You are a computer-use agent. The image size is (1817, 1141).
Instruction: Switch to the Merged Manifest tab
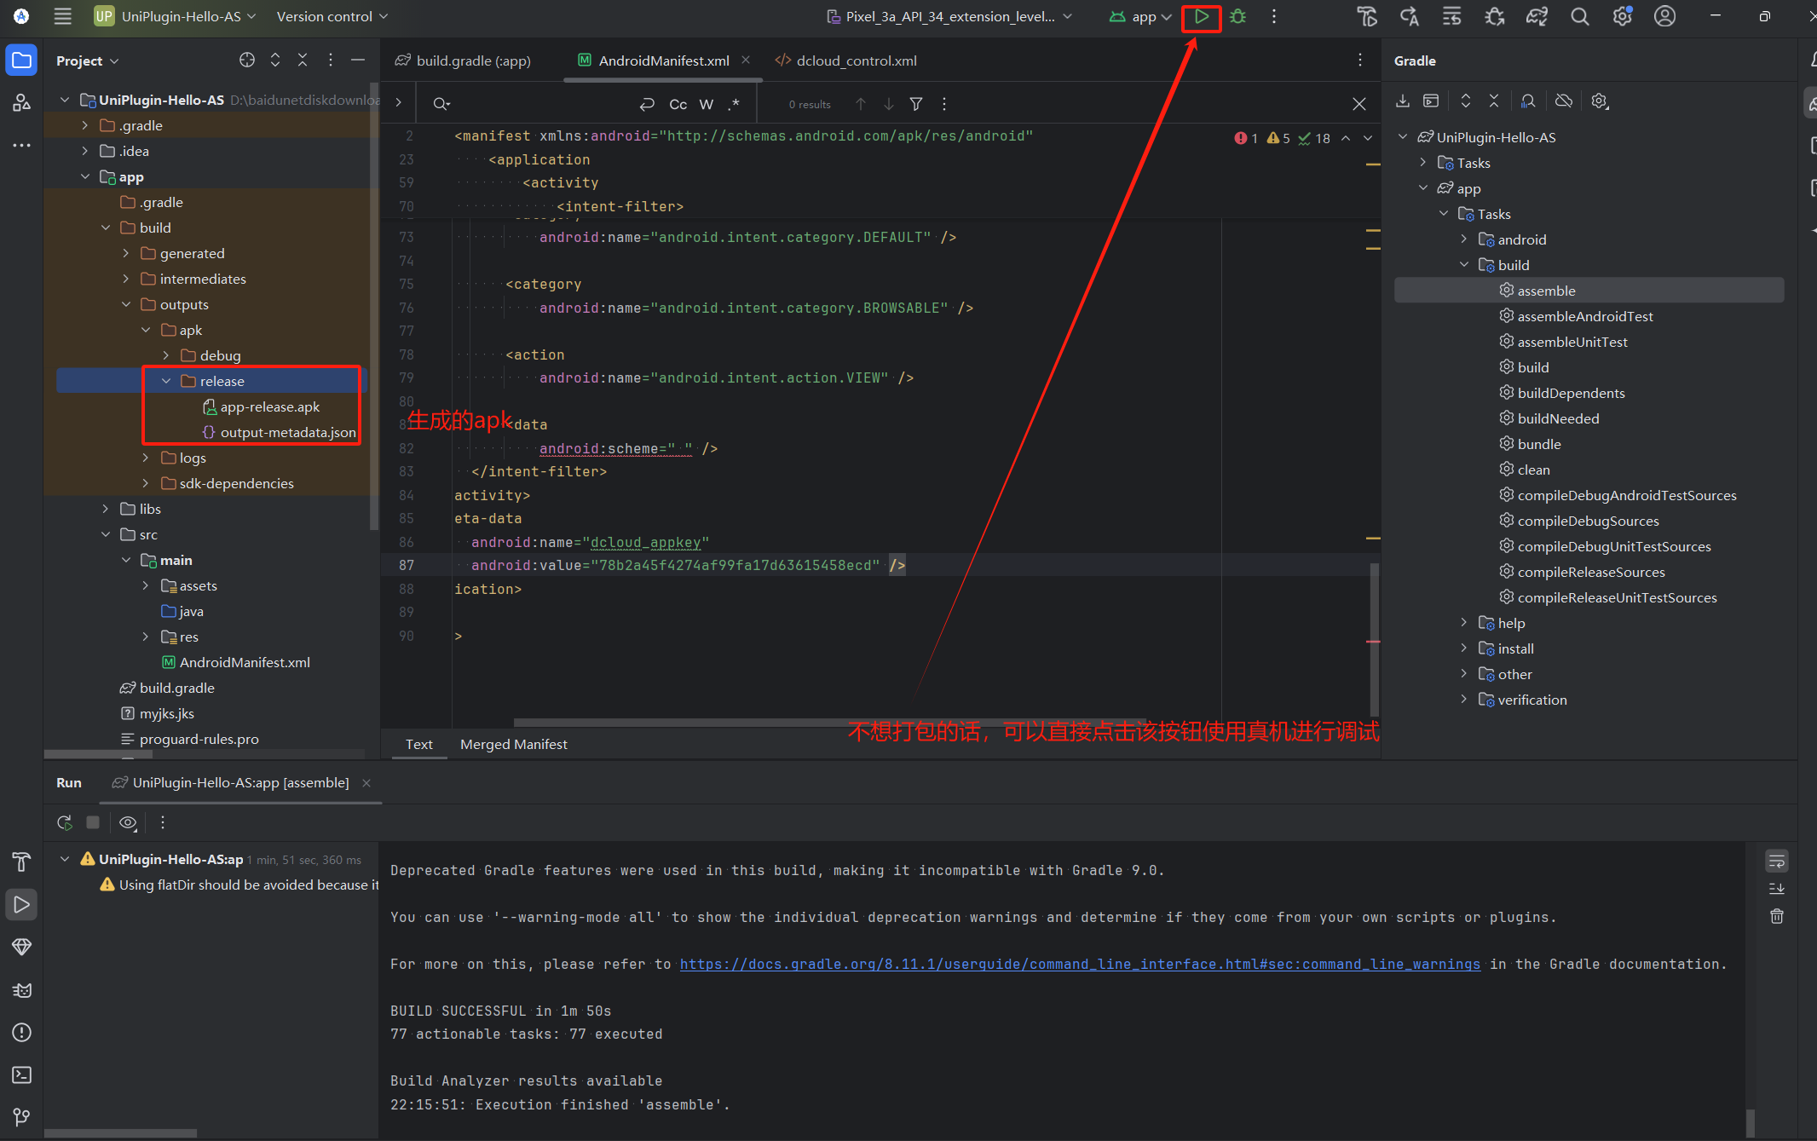click(514, 744)
